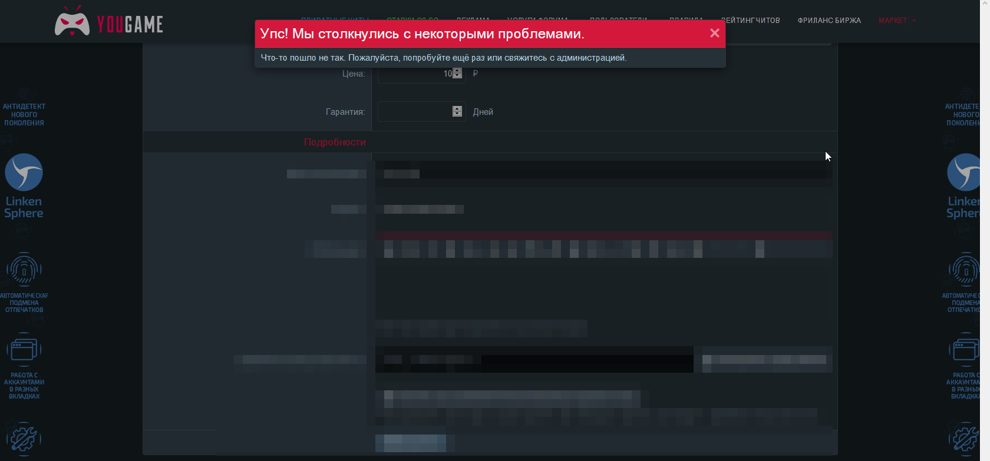Click the 'Упс! Мы столкнулись' error heading
Viewport: 990px width, 461px height.
point(423,34)
